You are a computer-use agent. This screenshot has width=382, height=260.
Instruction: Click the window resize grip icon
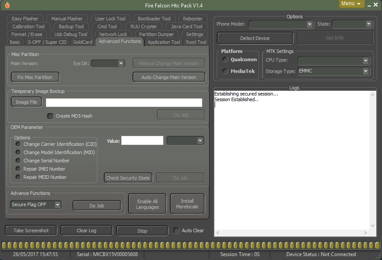coord(378,256)
